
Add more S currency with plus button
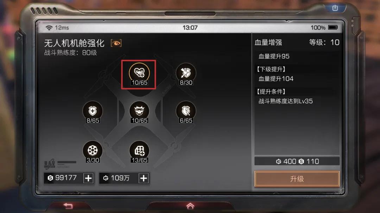[88, 178]
